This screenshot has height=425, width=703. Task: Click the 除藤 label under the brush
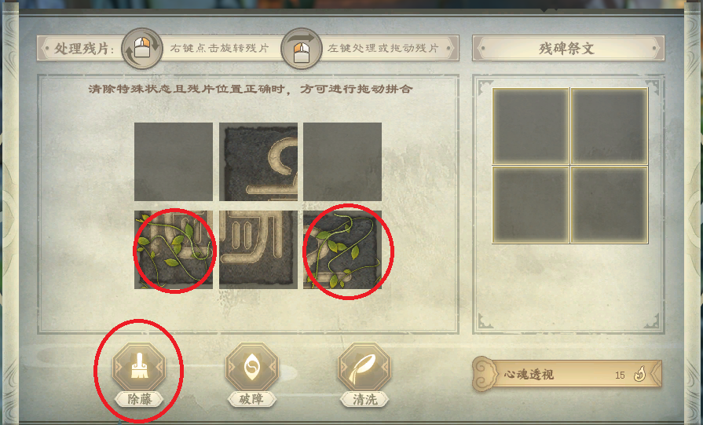coord(140,399)
